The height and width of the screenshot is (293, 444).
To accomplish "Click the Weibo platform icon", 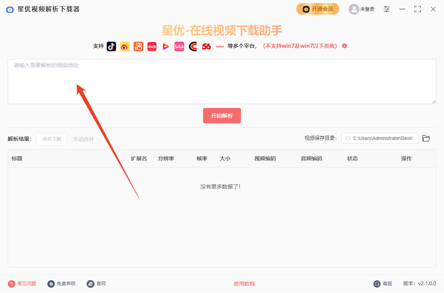I will pos(125,46).
